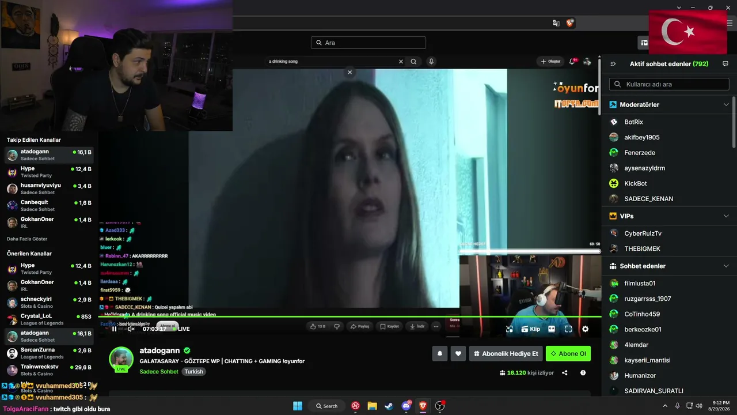
Task: Toggle the player chat overlay icon
Action: tap(510, 329)
